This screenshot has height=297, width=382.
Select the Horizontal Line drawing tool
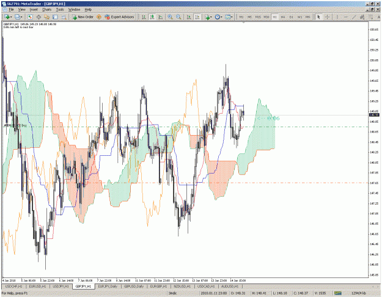pyautogui.click(x=345, y=17)
